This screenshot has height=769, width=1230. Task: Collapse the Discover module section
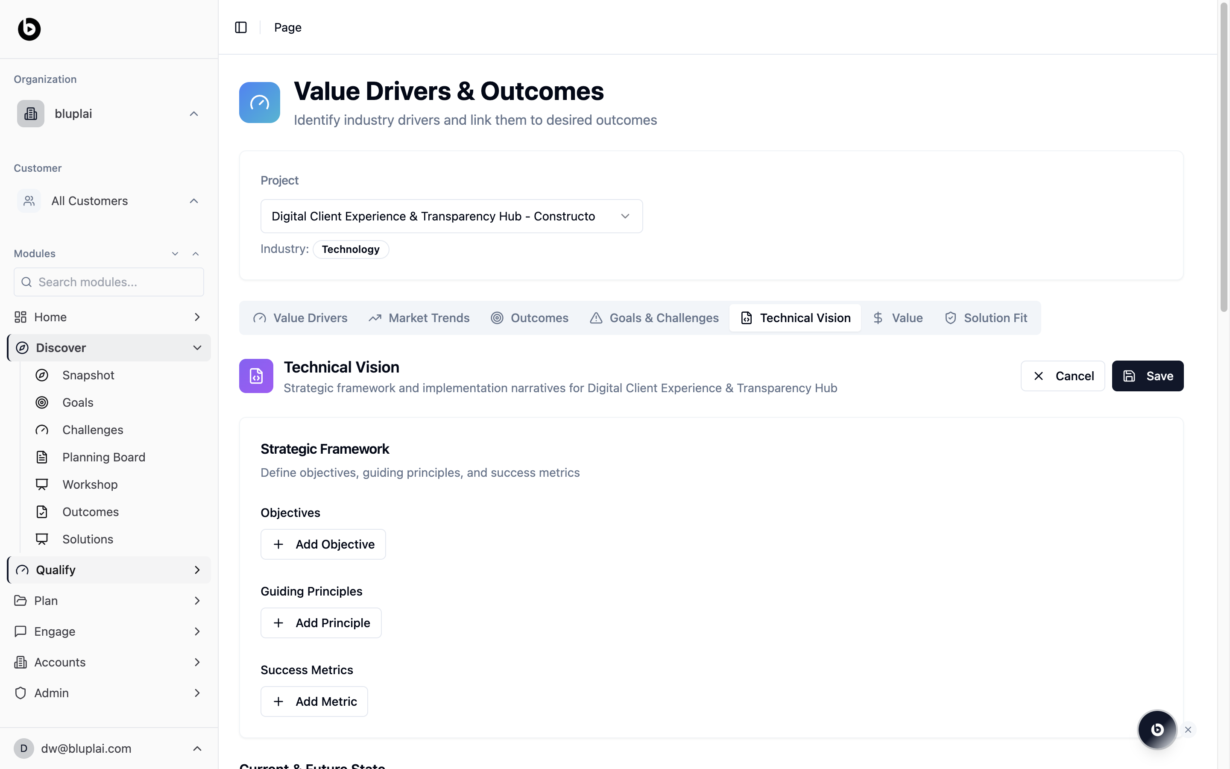click(197, 348)
